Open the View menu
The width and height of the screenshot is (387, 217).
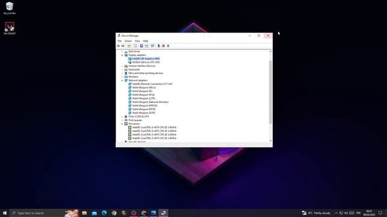point(137,41)
